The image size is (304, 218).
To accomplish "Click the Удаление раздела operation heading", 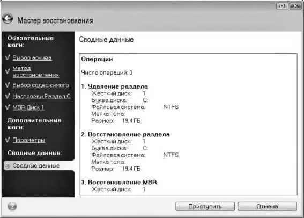I will click(x=118, y=86).
